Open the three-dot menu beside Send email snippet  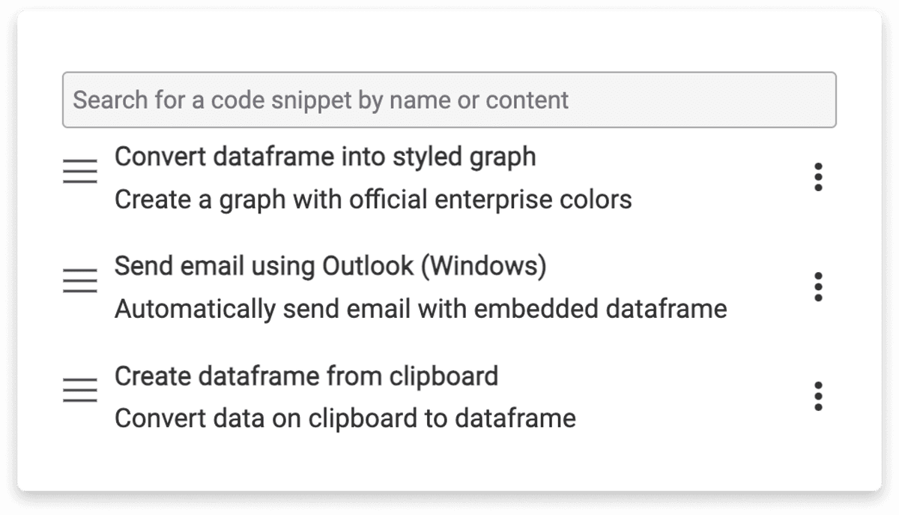(x=819, y=287)
